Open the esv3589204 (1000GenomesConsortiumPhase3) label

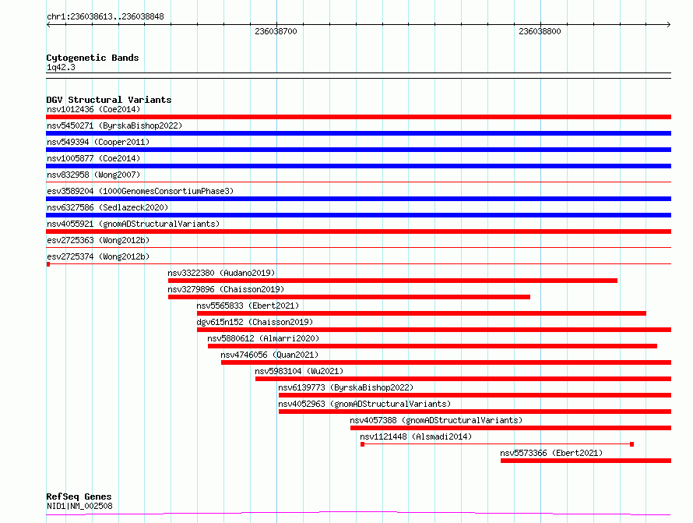140,191
